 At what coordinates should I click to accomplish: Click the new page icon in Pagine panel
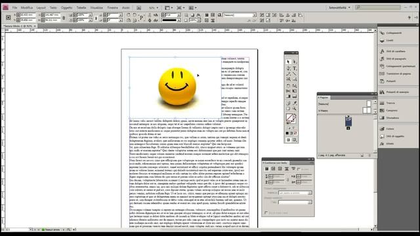pos(362,155)
